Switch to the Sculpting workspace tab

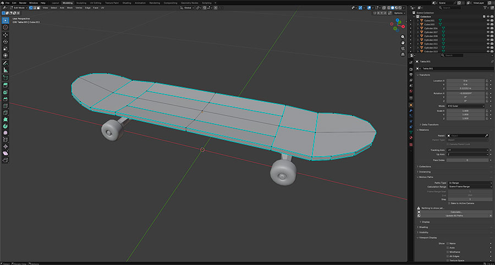point(81,3)
